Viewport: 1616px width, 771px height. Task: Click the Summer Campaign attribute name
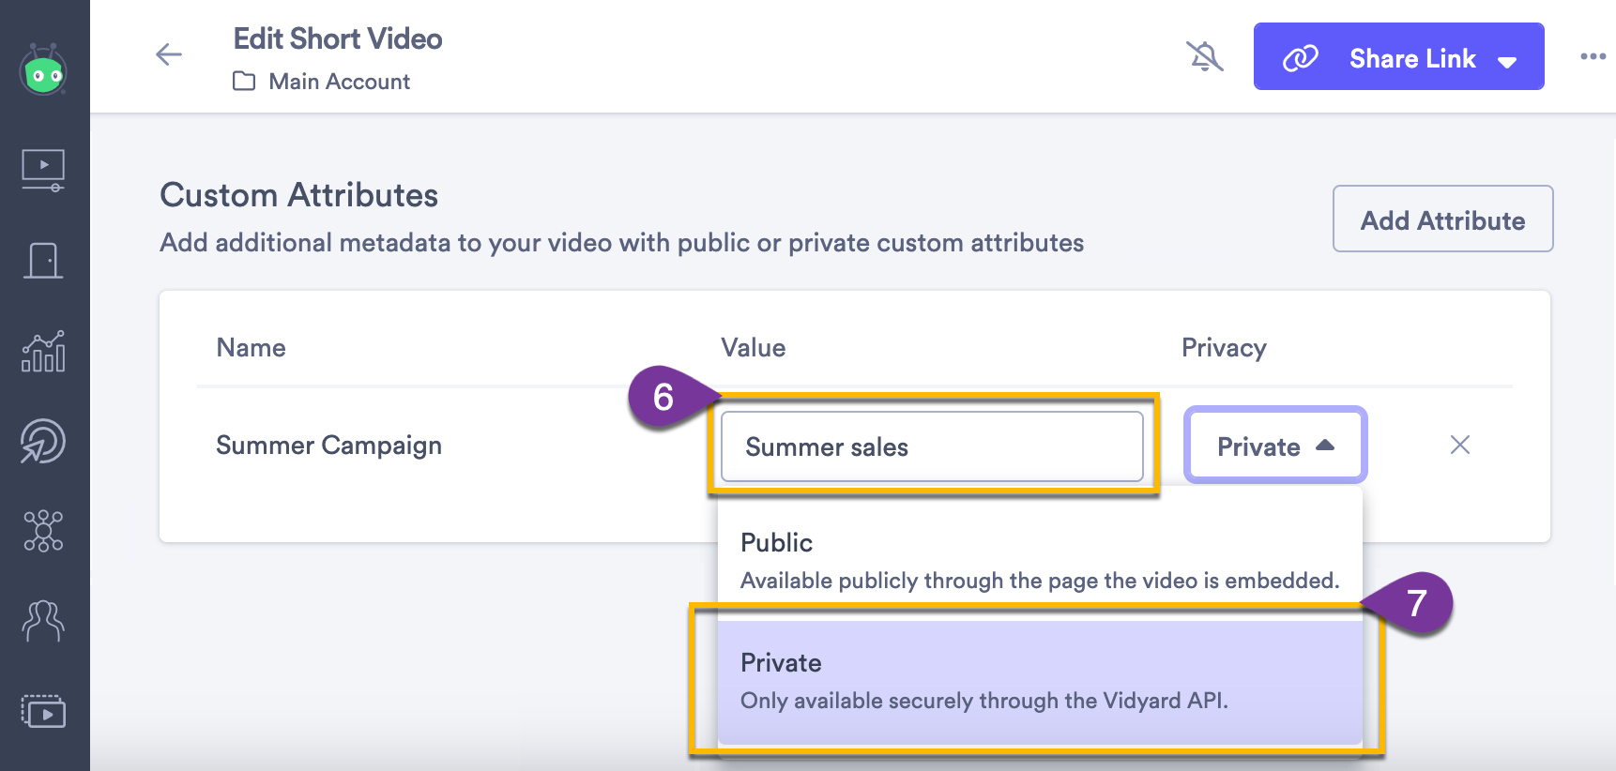(328, 445)
